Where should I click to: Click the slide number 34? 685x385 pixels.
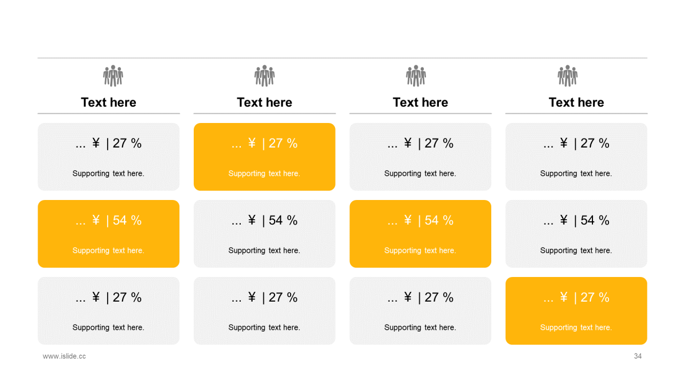(x=638, y=356)
